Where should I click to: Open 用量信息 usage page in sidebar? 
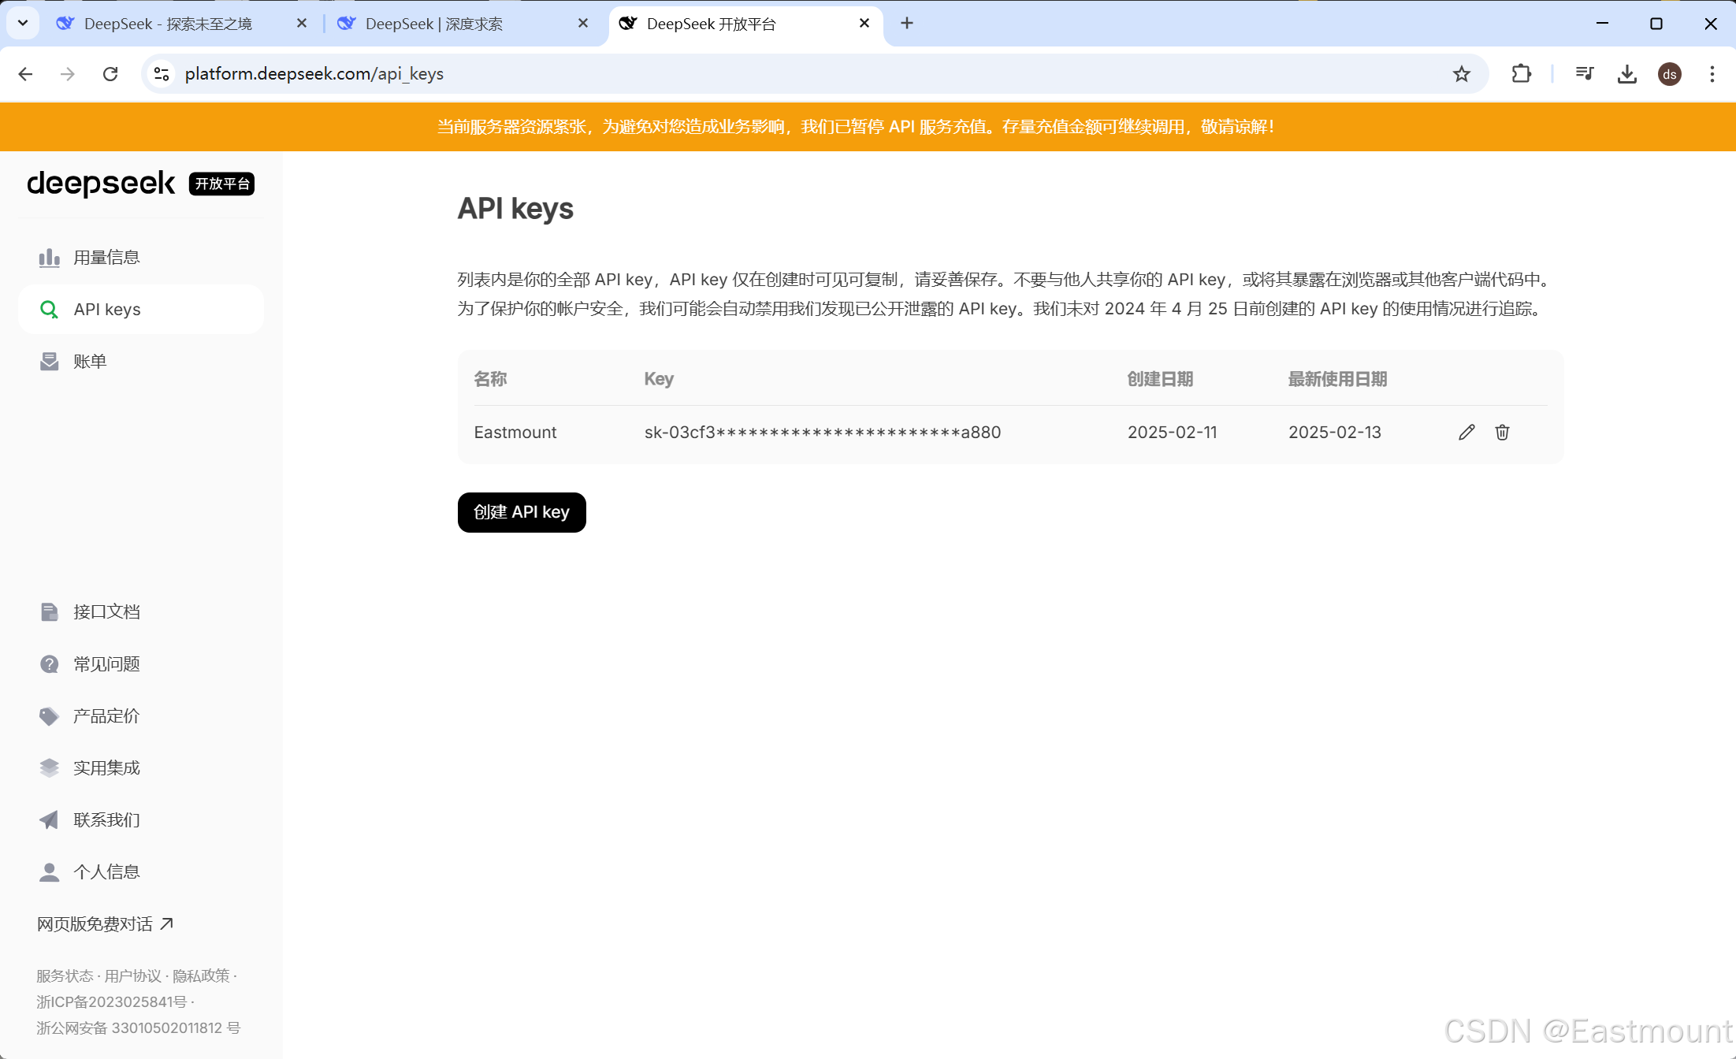(106, 258)
